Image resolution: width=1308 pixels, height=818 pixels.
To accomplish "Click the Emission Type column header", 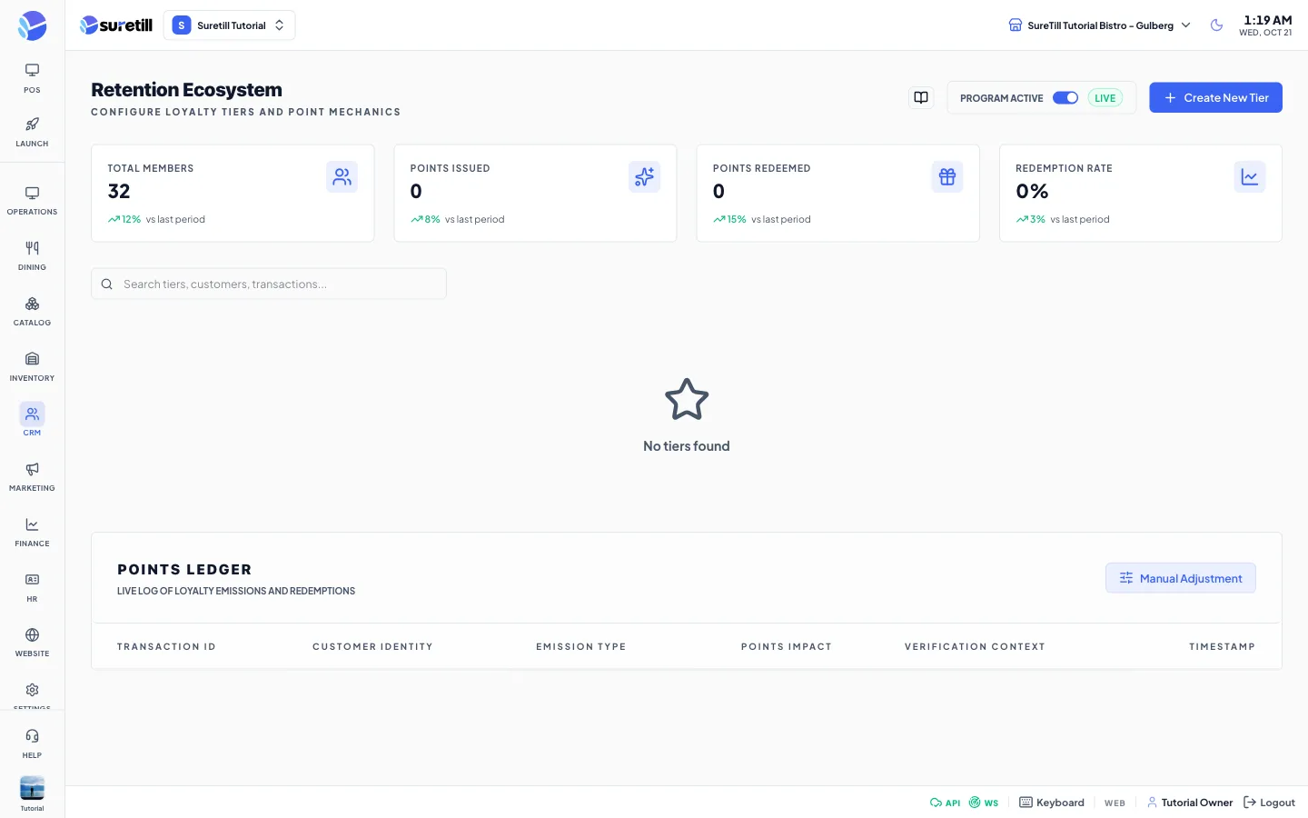I will (x=581, y=647).
